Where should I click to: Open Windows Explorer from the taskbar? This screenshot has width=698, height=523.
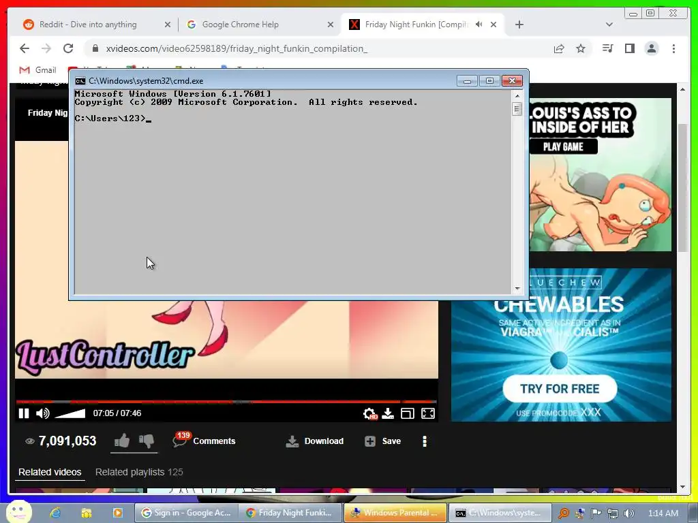point(87,513)
